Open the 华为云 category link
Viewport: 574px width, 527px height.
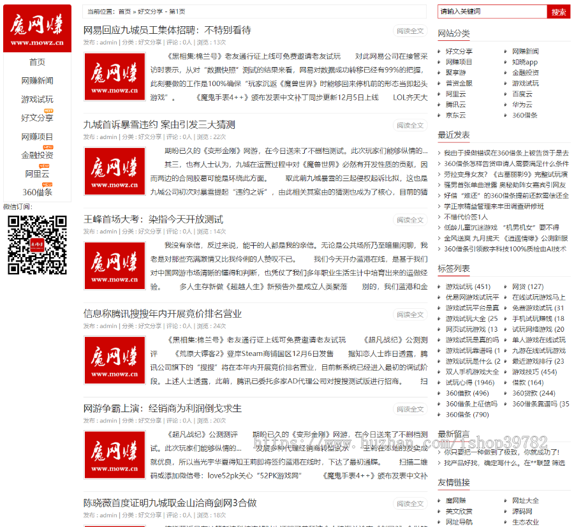point(522,105)
